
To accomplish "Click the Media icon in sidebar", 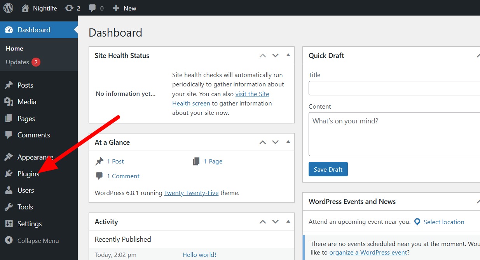I will pos(9,102).
